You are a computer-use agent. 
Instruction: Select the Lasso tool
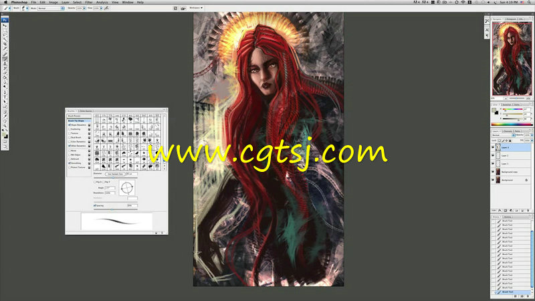[5, 35]
